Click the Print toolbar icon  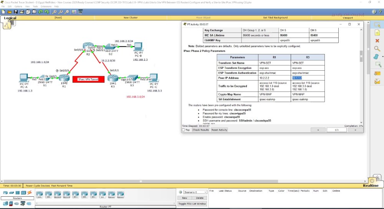[22, 12]
